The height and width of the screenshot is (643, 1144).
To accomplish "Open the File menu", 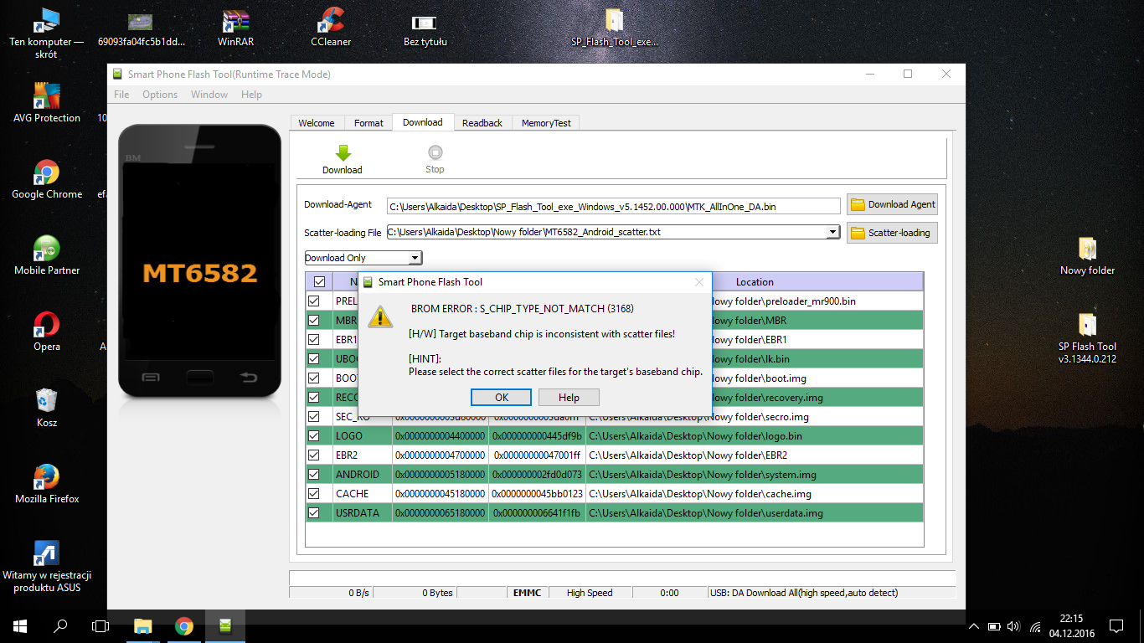I will click(121, 95).
